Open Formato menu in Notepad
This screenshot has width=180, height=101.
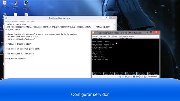coord(22,22)
